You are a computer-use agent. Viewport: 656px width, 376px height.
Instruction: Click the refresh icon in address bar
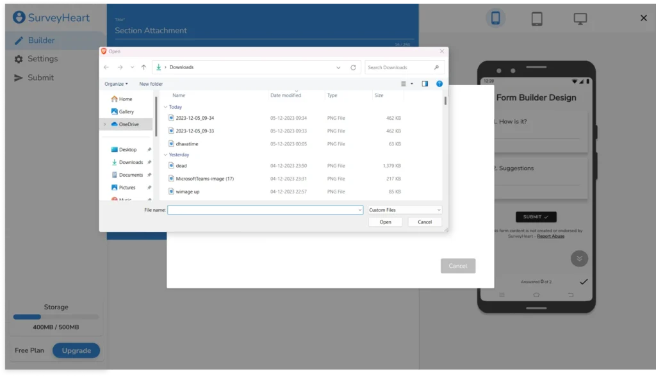[x=353, y=67]
